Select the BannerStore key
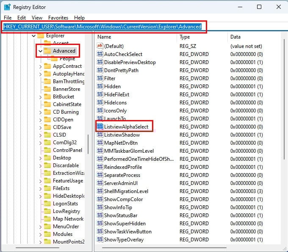288x252 pixels. pyautogui.click(x=66, y=89)
